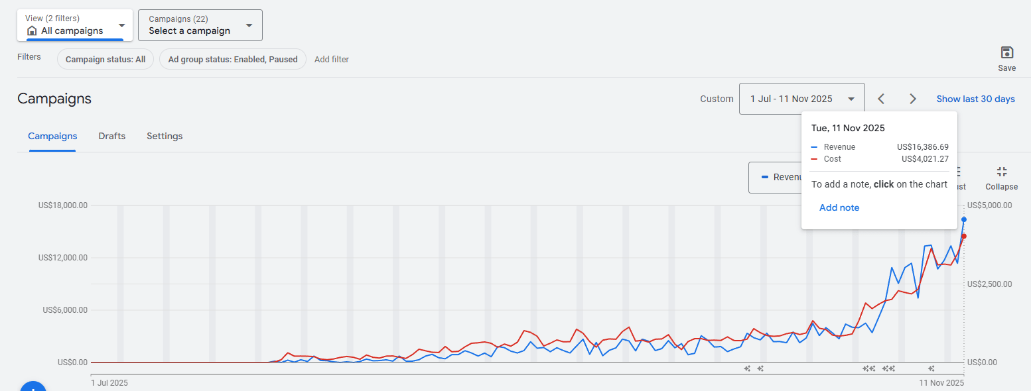The height and width of the screenshot is (391, 1031).
Task: Expand the 1 Jul - 11 Nov 2025 date picker
Action: [x=801, y=99]
